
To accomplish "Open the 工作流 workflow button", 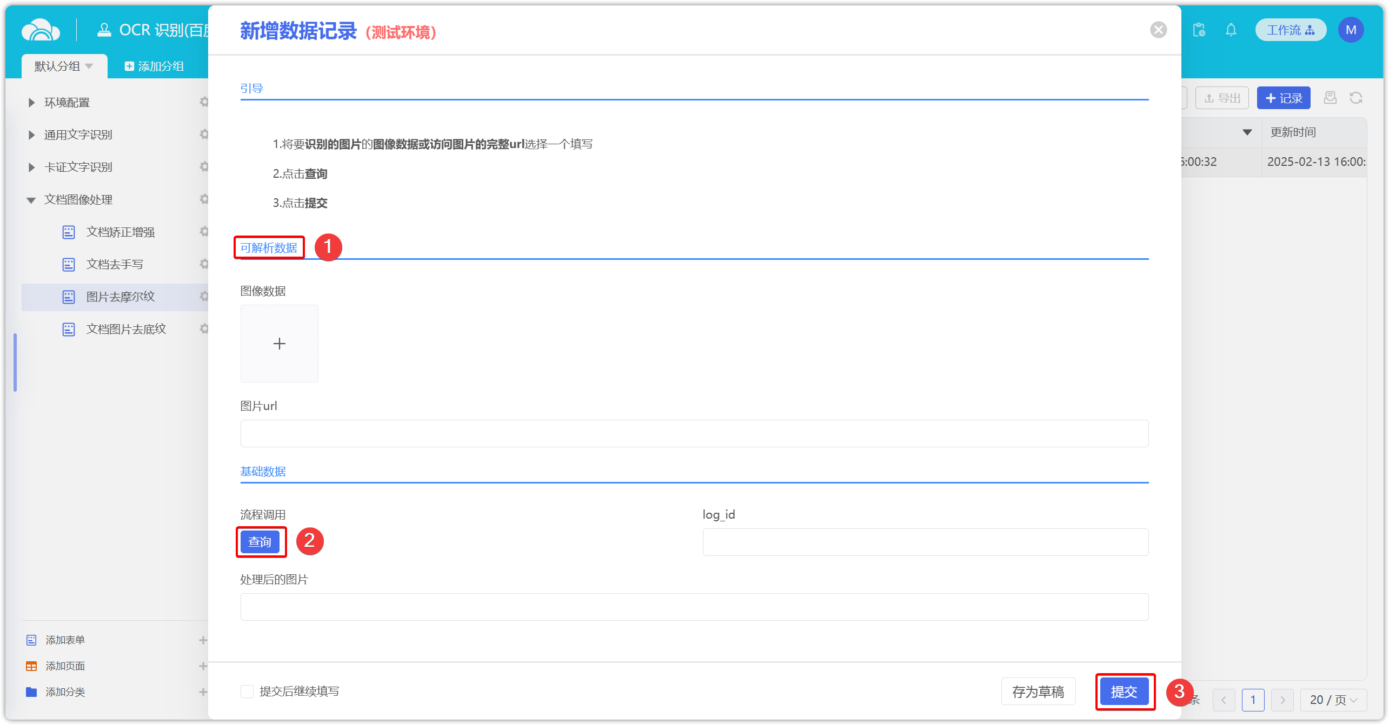I will click(1290, 30).
